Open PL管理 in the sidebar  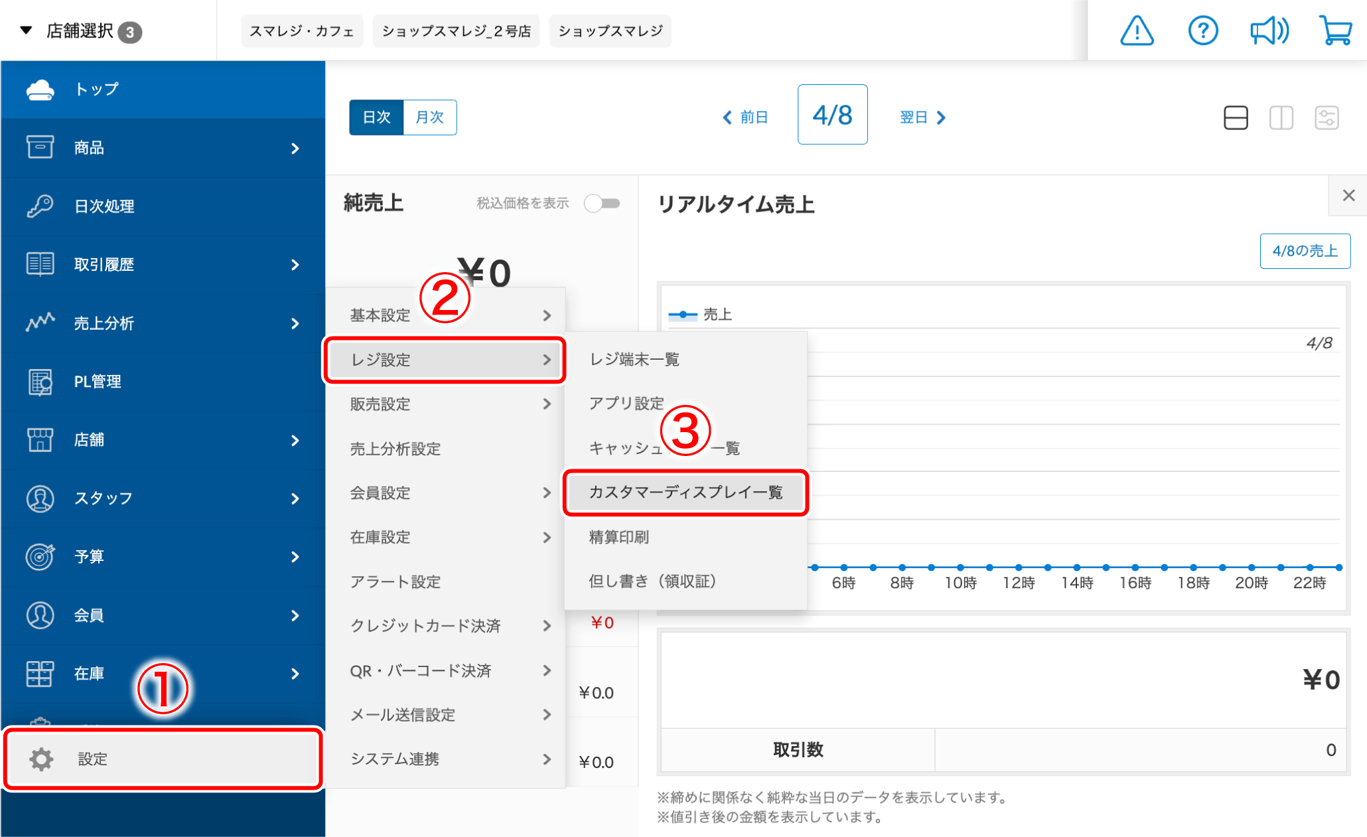pos(163,382)
